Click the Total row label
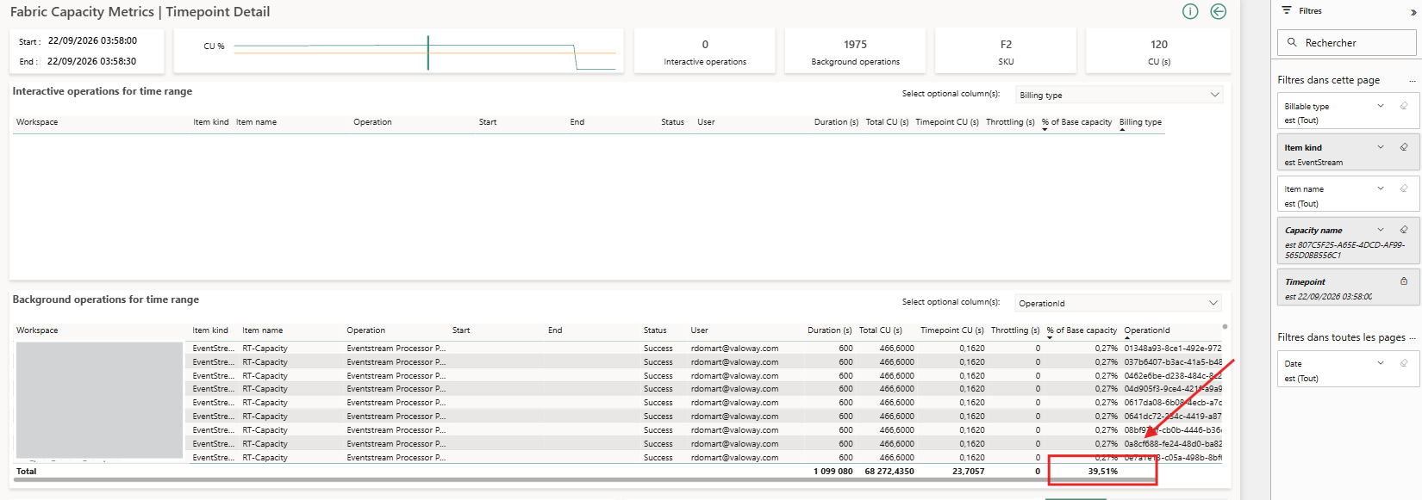Image resolution: width=1422 pixels, height=500 pixels. 27,472
